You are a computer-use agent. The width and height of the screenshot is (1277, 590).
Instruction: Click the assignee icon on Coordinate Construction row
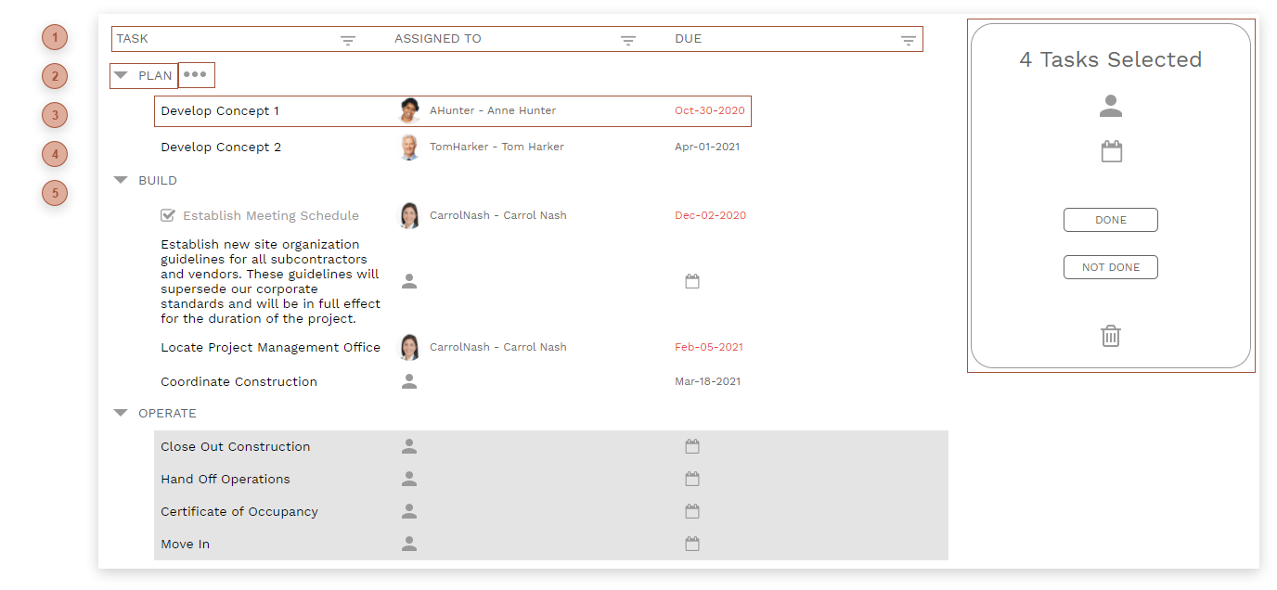point(409,380)
